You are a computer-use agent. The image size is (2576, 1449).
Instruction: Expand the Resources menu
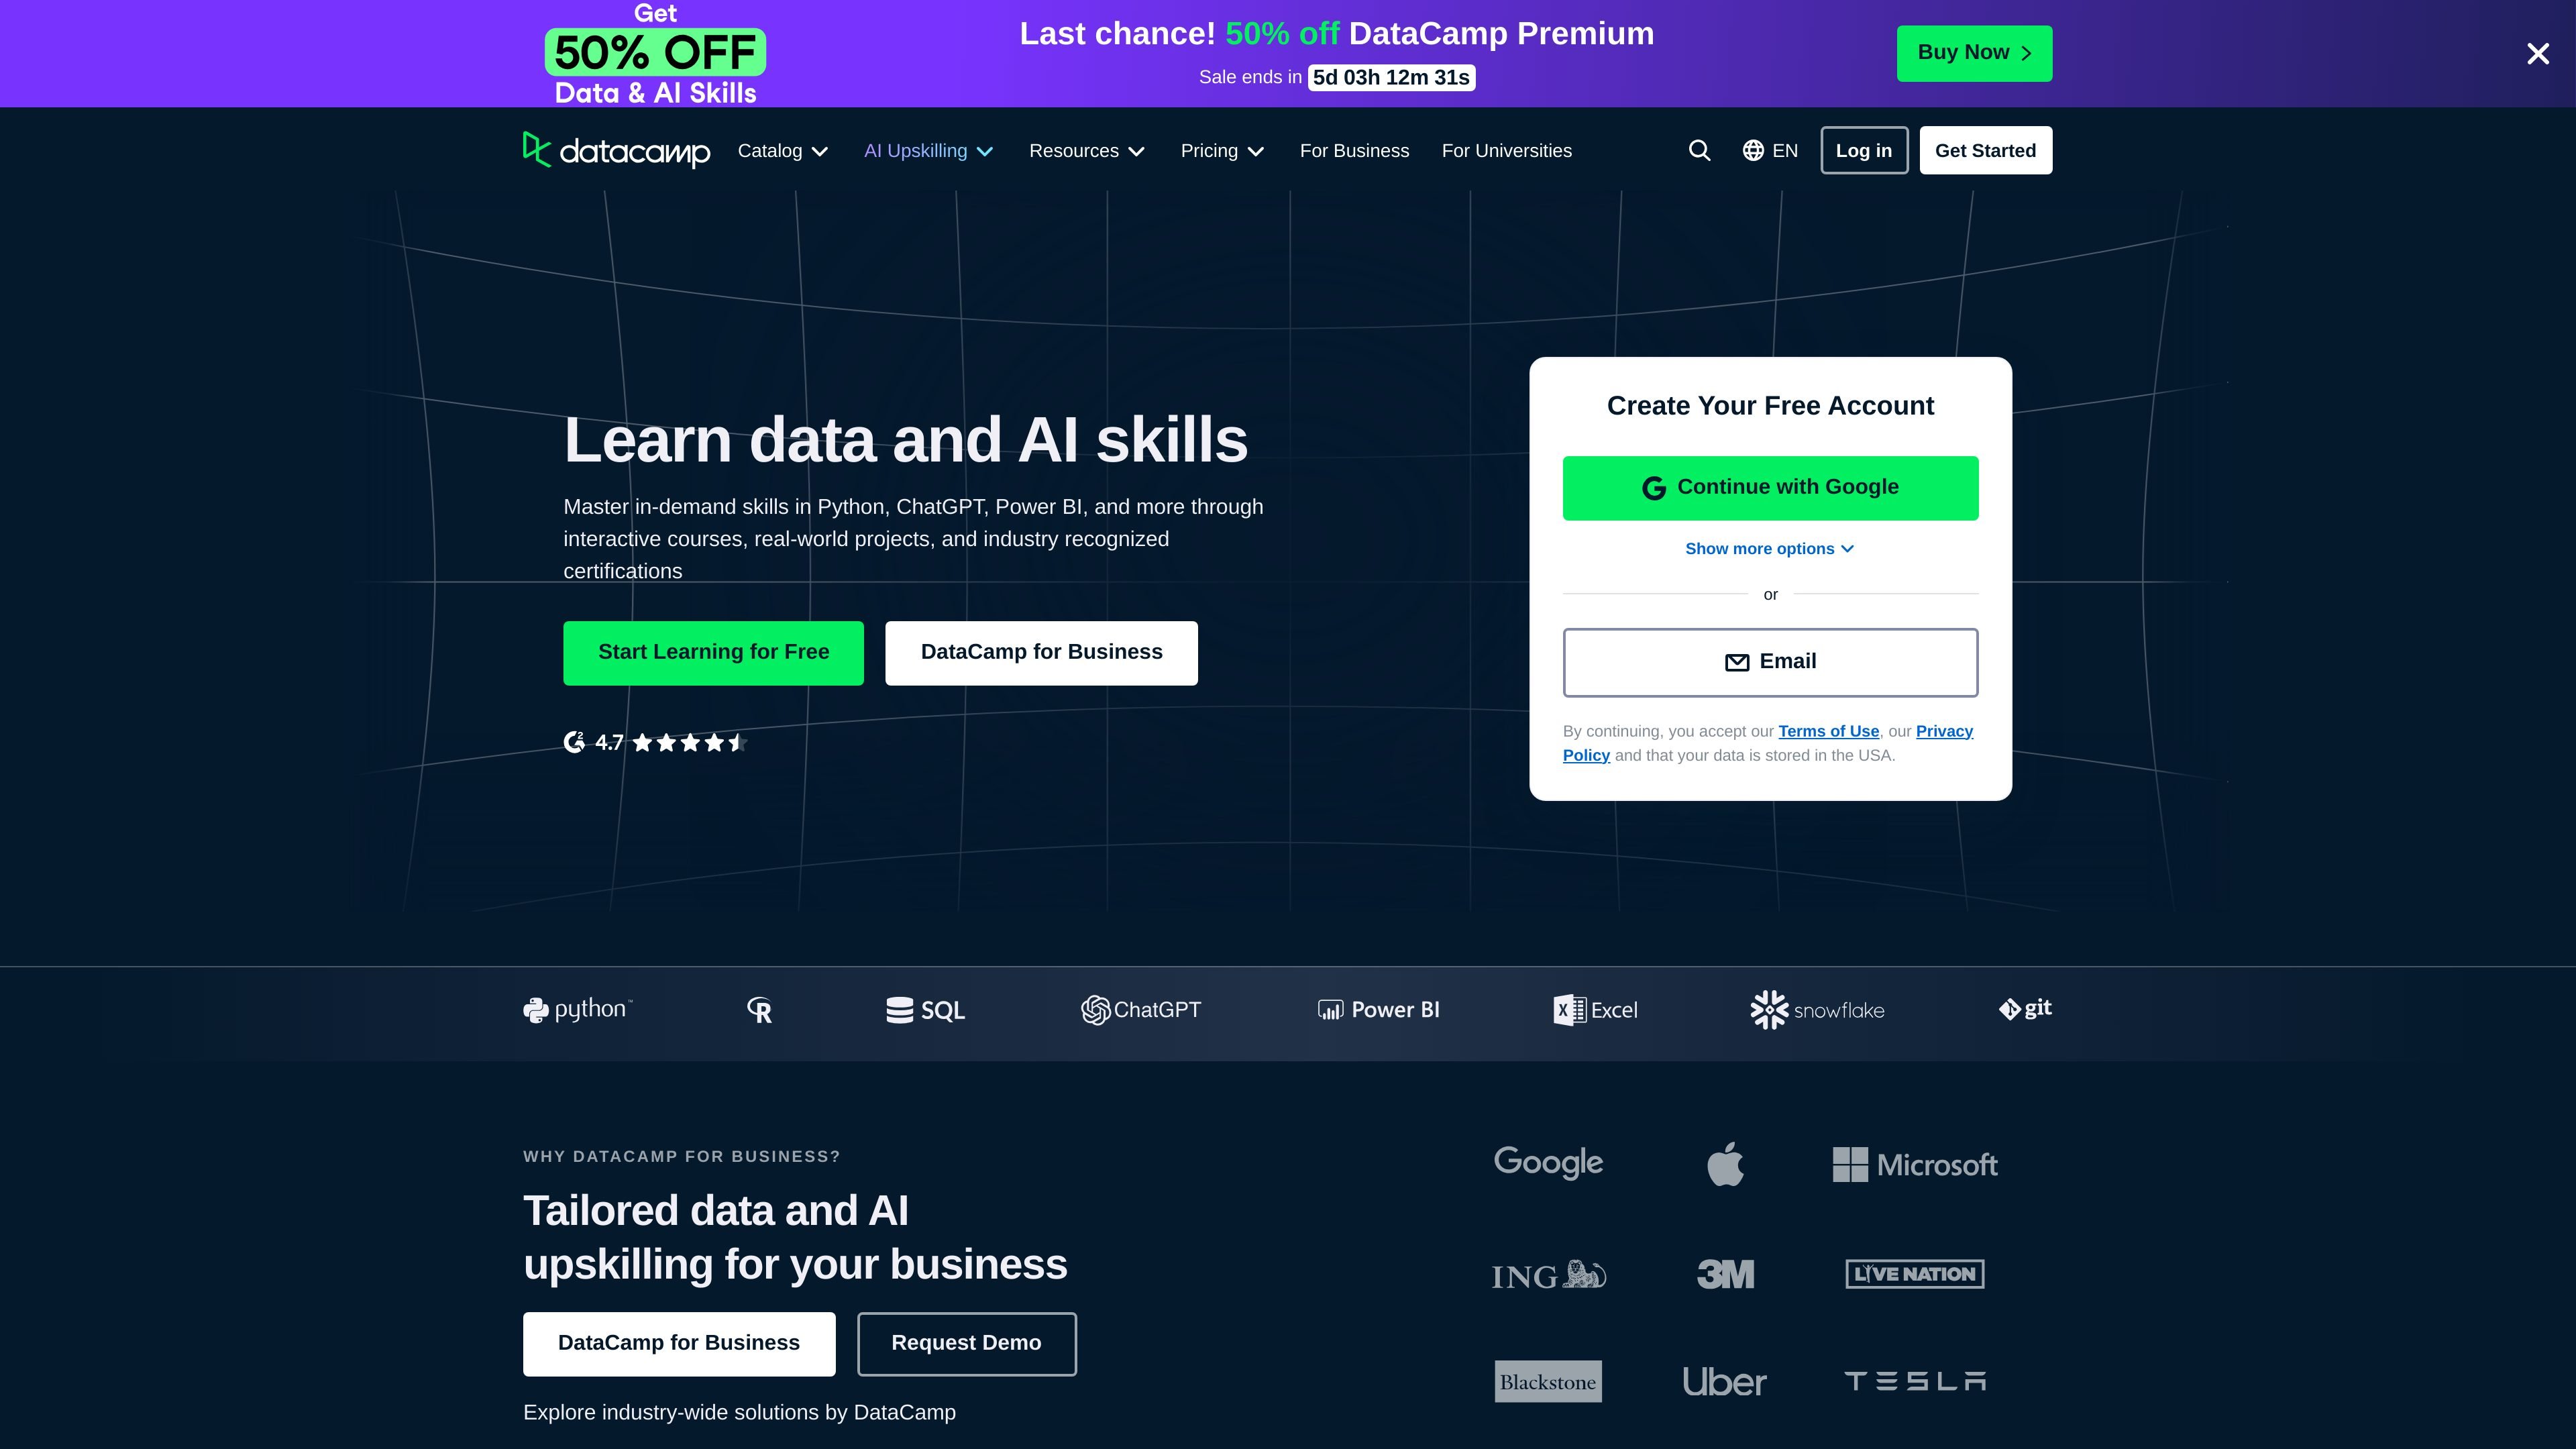click(x=1087, y=151)
